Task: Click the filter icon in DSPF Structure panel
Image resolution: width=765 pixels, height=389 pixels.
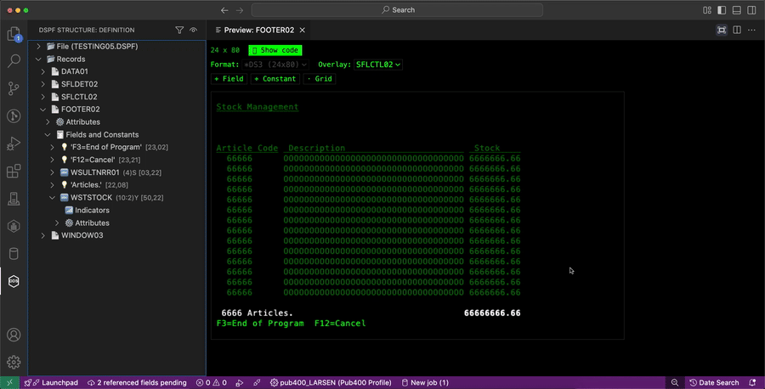Action: pyautogui.click(x=179, y=31)
